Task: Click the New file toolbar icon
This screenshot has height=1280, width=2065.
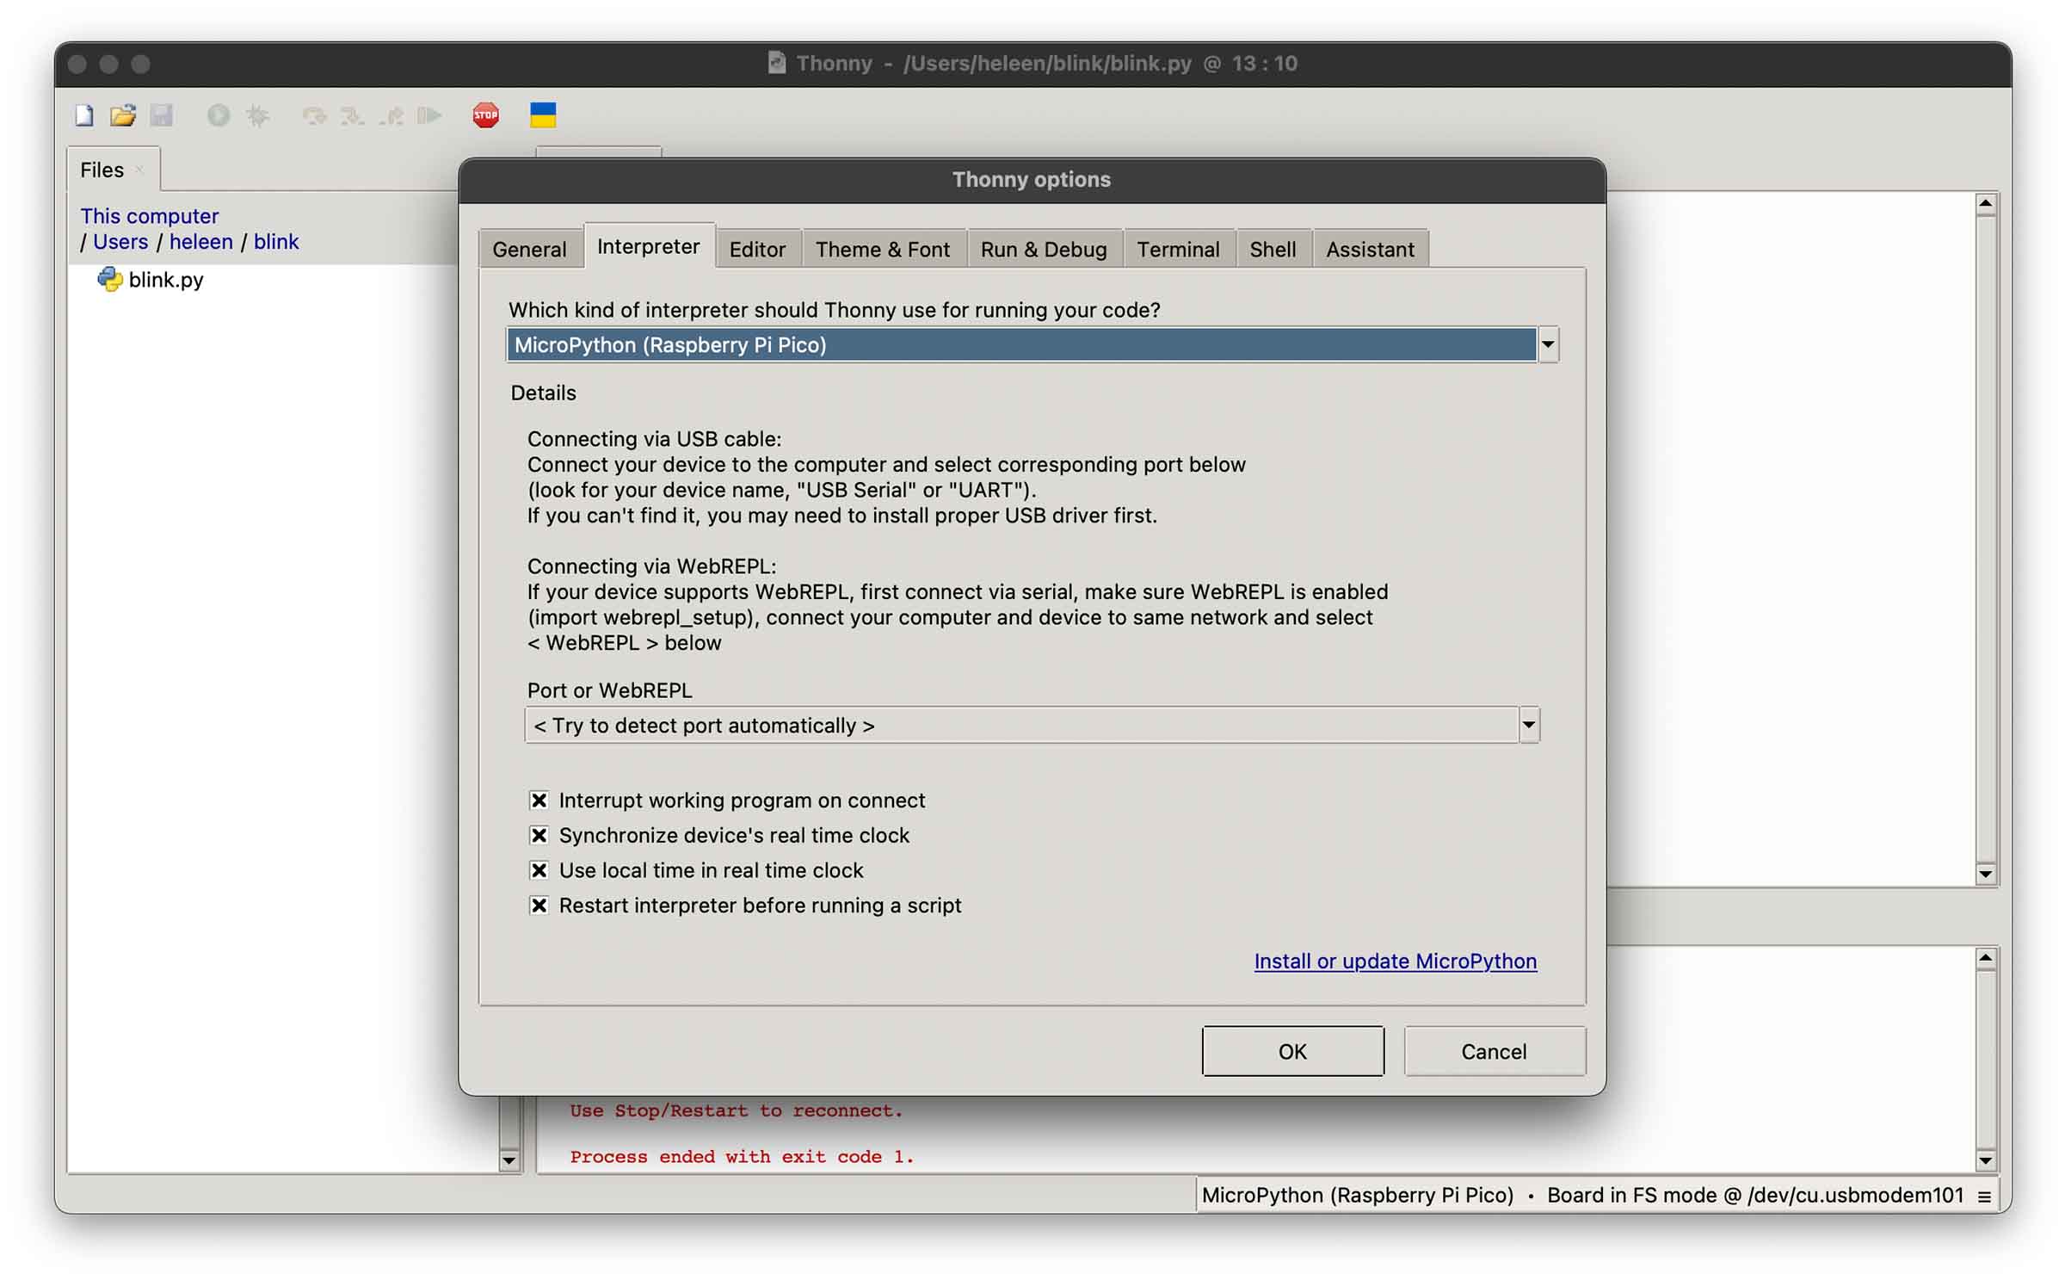Action: [x=84, y=115]
